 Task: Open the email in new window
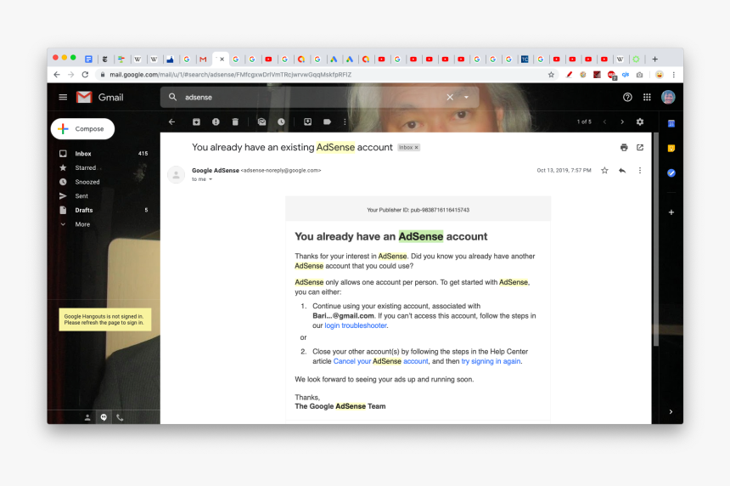point(640,147)
